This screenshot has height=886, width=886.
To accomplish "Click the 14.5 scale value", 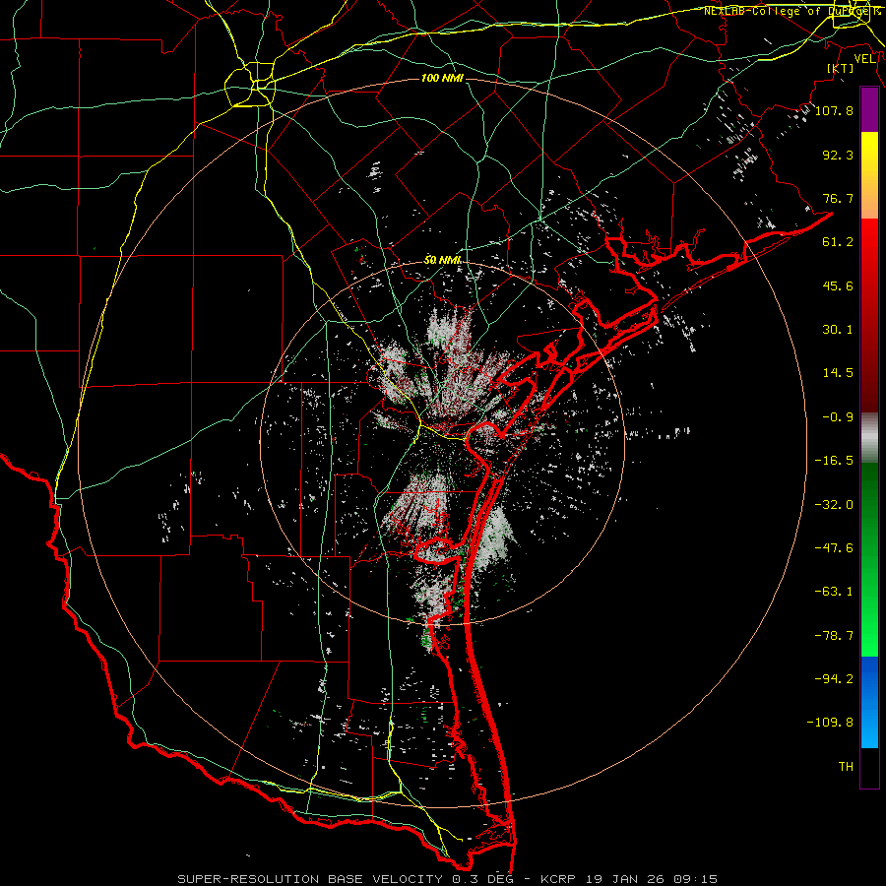I will coord(838,373).
